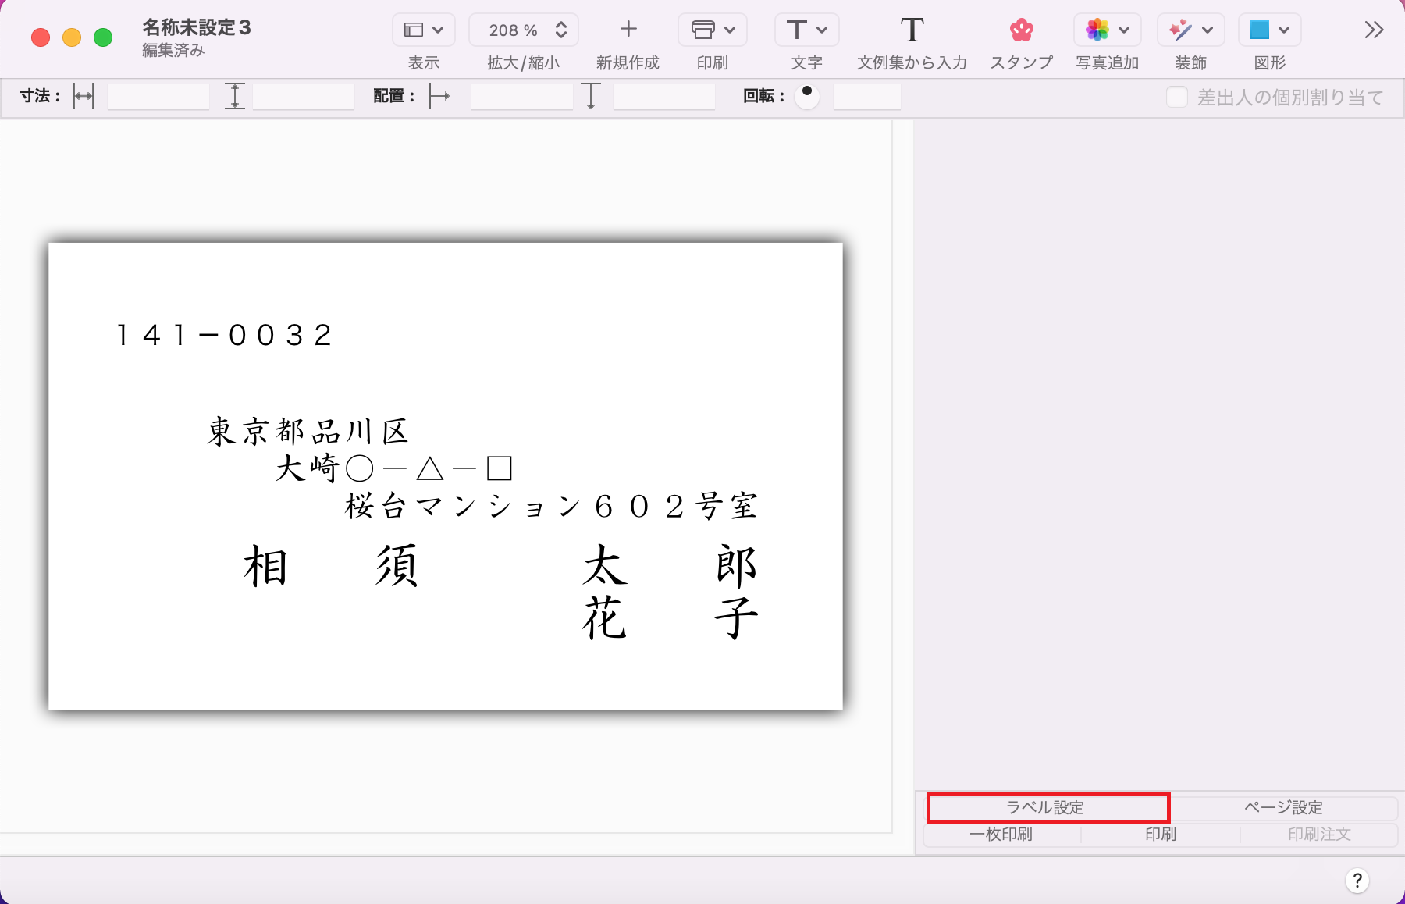Select the 図形 blue square icon

tap(1259, 30)
